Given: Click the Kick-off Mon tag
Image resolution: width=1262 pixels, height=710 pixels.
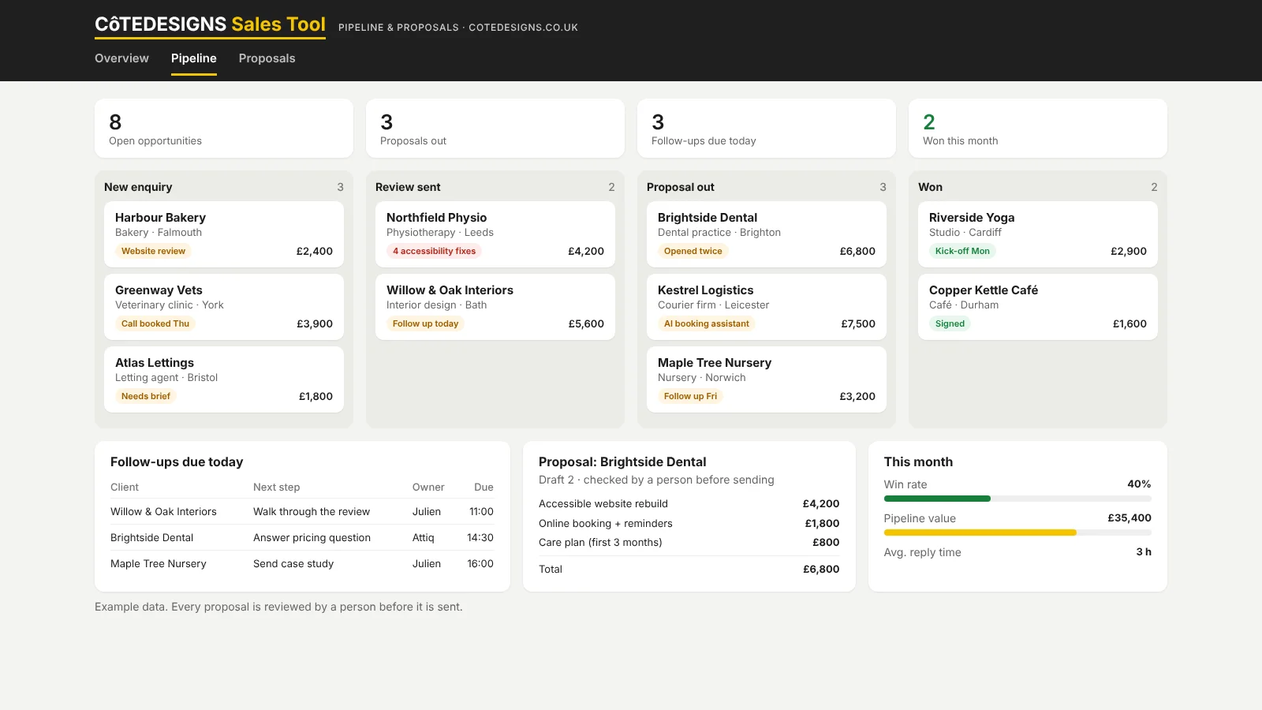Looking at the screenshot, I should [x=962, y=251].
